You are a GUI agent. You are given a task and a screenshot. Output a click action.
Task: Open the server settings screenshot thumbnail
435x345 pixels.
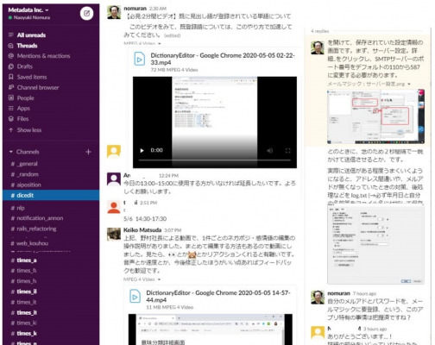[375, 116]
